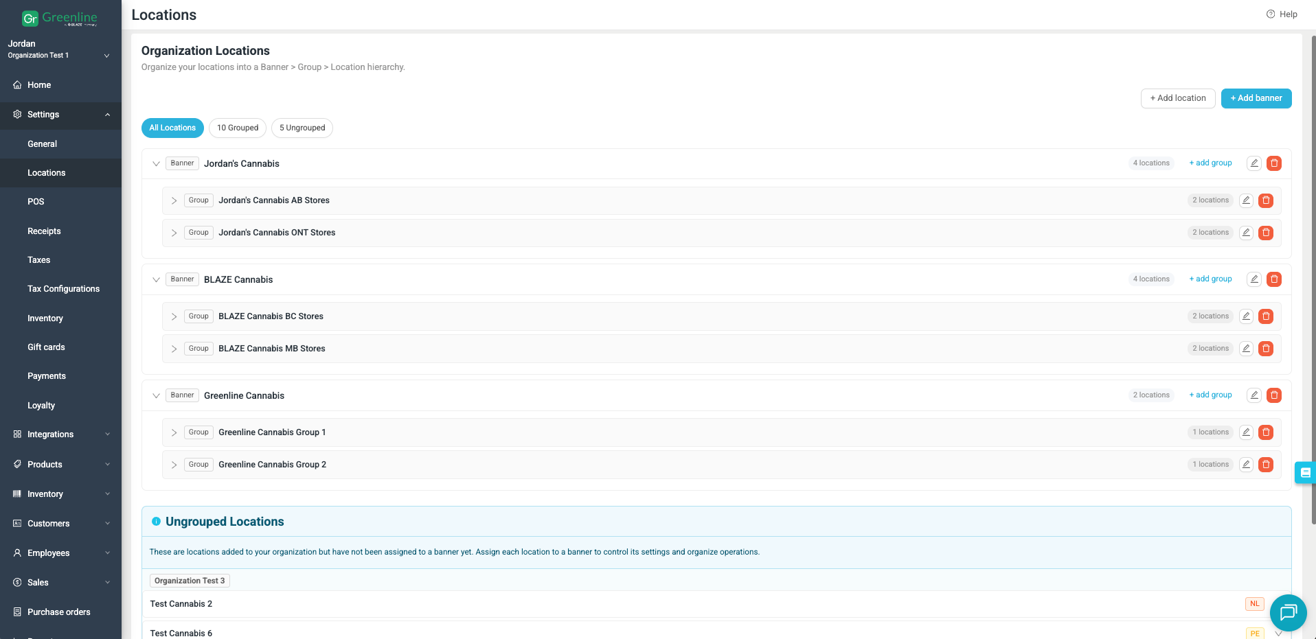Viewport: 1316px width, 639px height.
Task: Expand the Customers sidebar menu
Action: (x=60, y=524)
